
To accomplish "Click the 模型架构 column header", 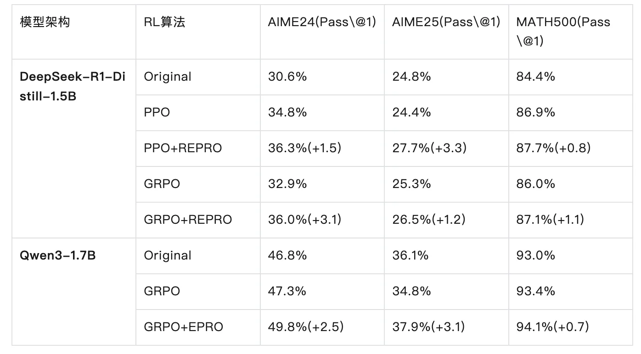I will click(x=45, y=22).
